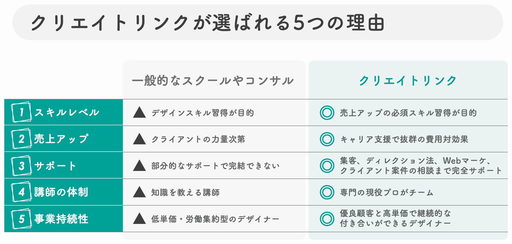512x244 pixels.
Task: Click the double-circle icon beside 売上アップの必須スキル習得が目的
Action: (x=327, y=112)
